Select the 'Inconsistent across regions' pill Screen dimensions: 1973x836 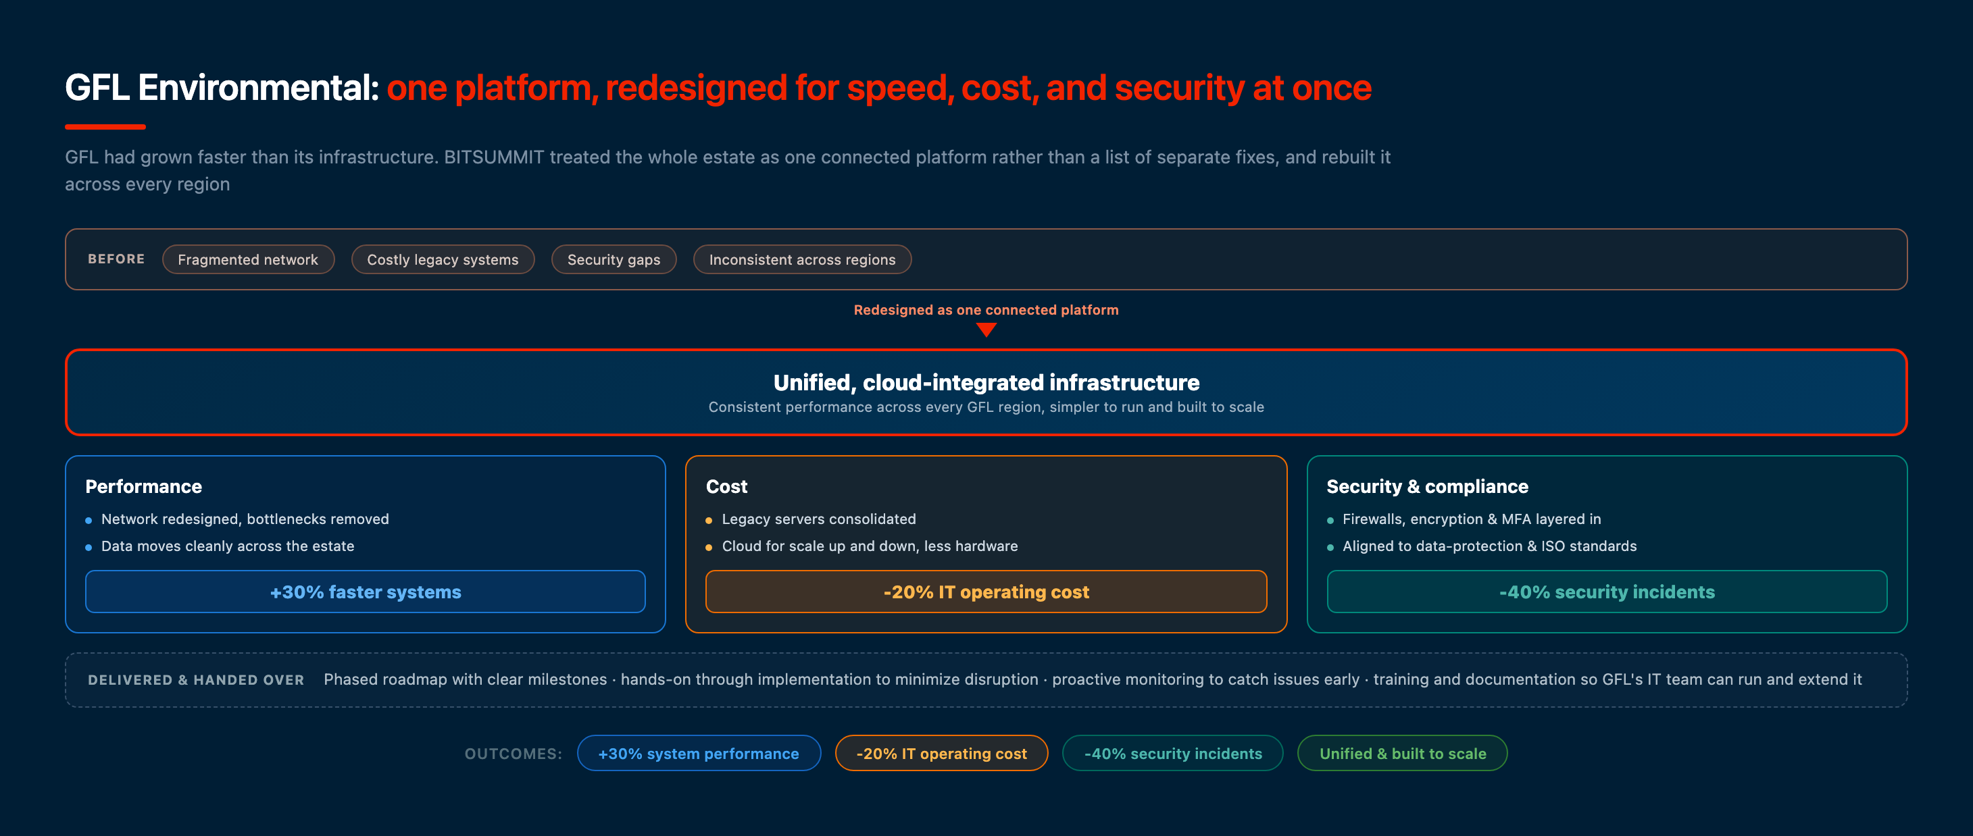pyautogui.click(x=802, y=259)
